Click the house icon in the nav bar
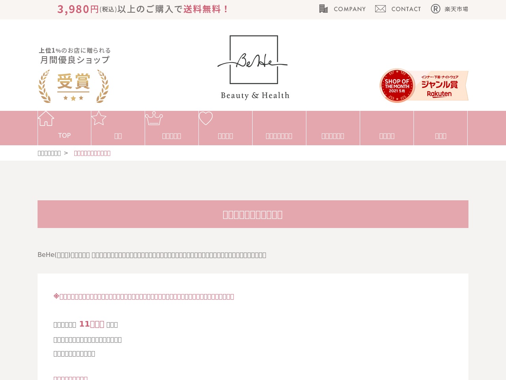 point(46,118)
